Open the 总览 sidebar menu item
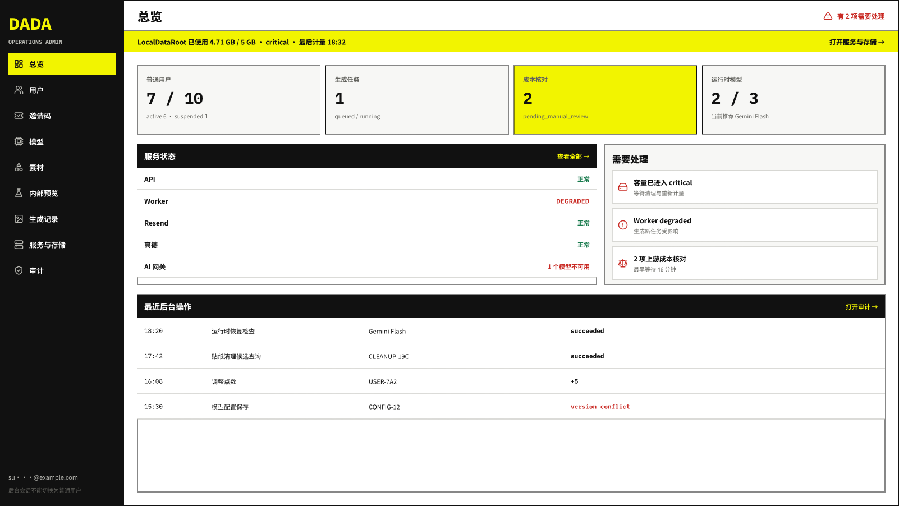 [62, 64]
